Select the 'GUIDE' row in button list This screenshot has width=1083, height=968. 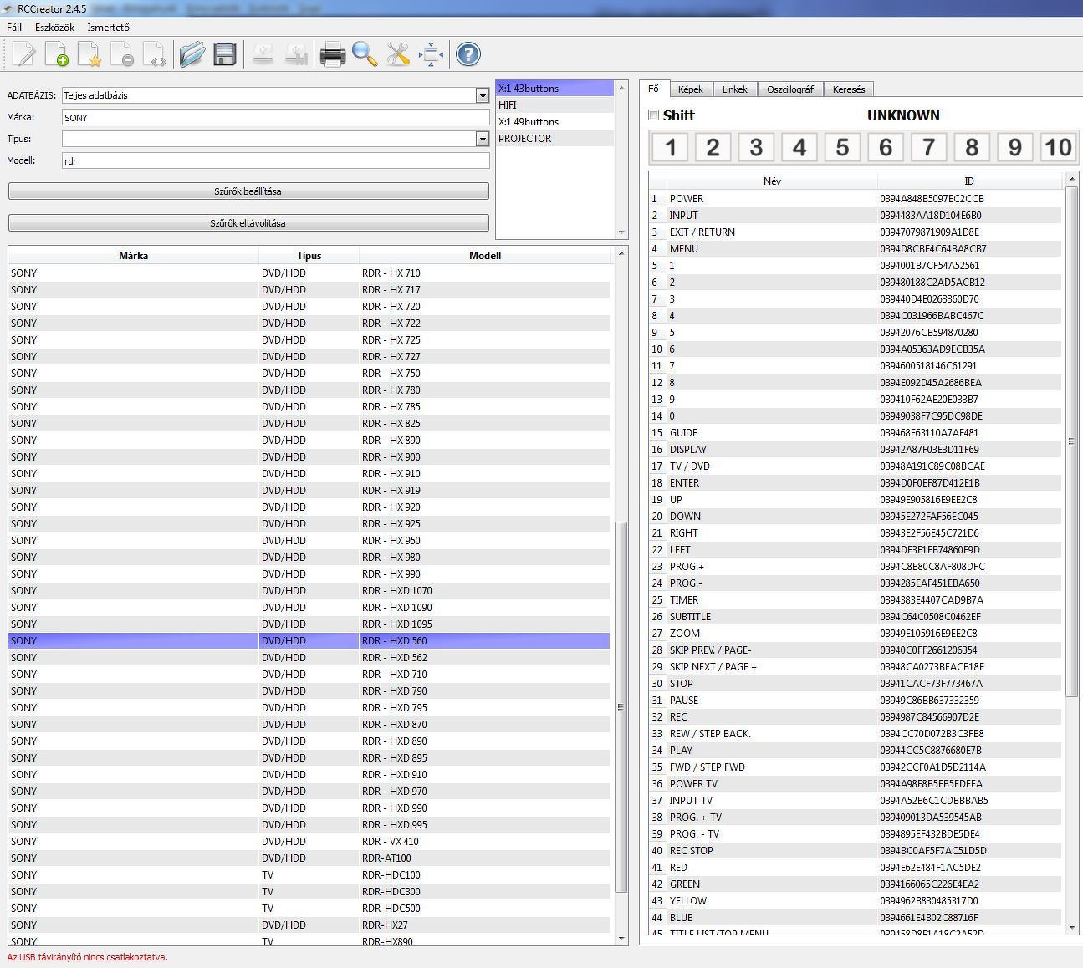tap(856, 433)
